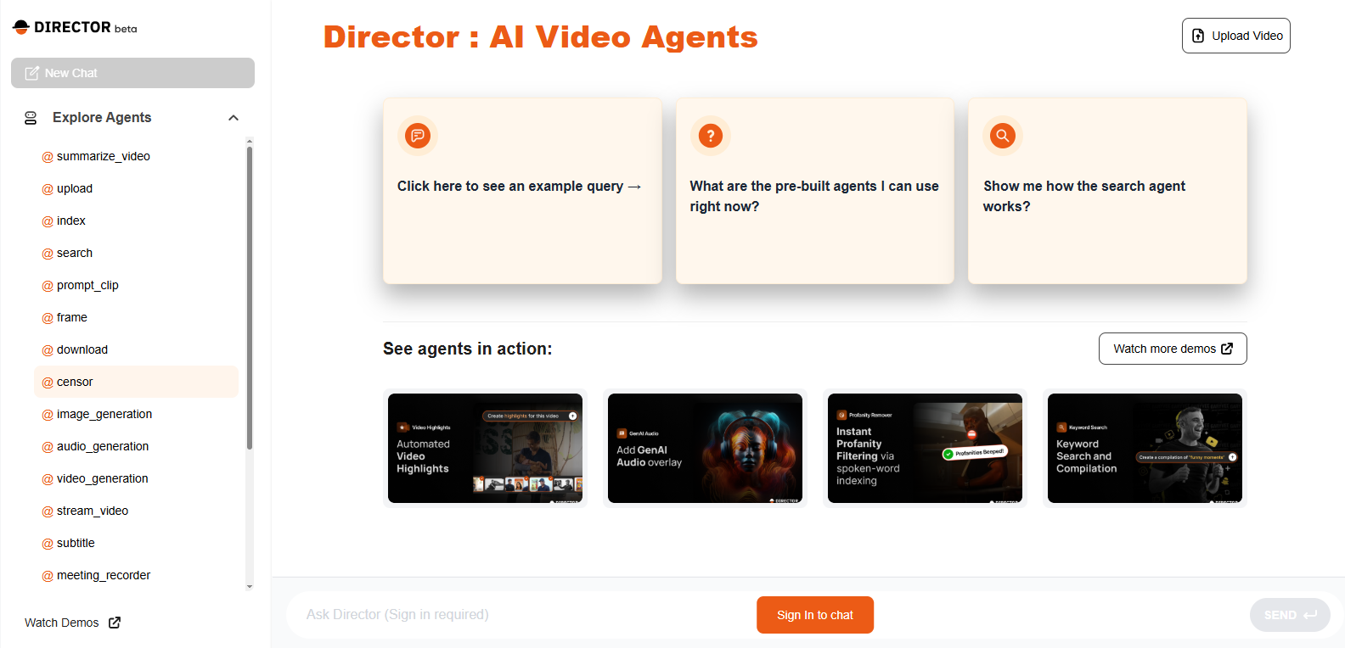Collapse the Explore Agents section chevron
Viewport: 1345px width, 648px height.
(234, 118)
